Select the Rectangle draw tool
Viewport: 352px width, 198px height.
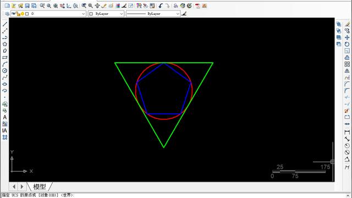click(x=5, y=57)
